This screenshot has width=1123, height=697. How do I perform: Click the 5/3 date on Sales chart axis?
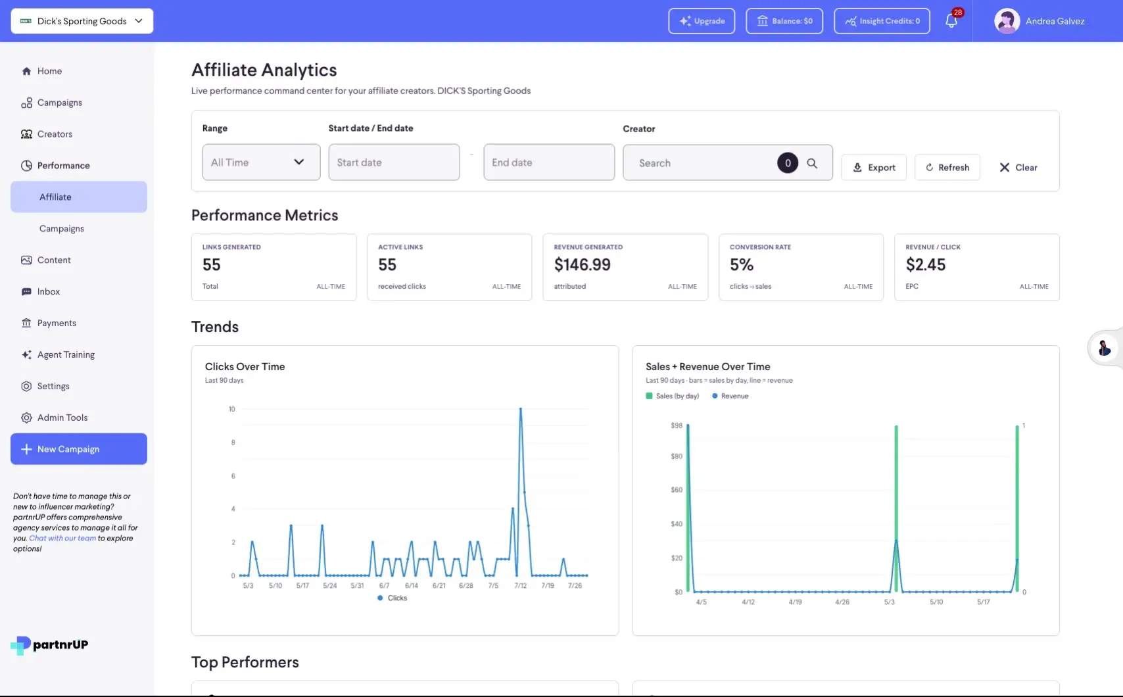(x=889, y=602)
